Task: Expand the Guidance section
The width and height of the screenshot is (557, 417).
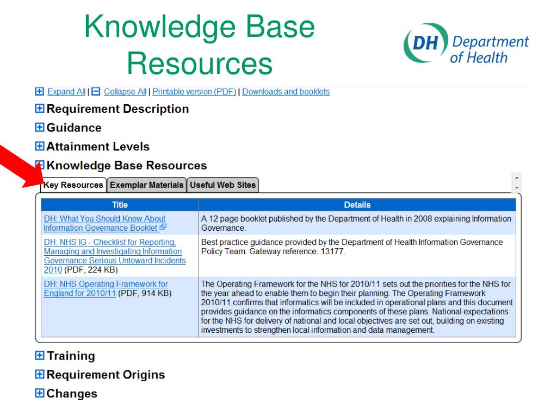Action: pos(40,127)
